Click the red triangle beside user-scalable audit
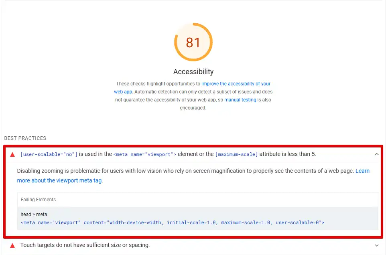The width and height of the screenshot is (386, 255). (x=12, y=154)
